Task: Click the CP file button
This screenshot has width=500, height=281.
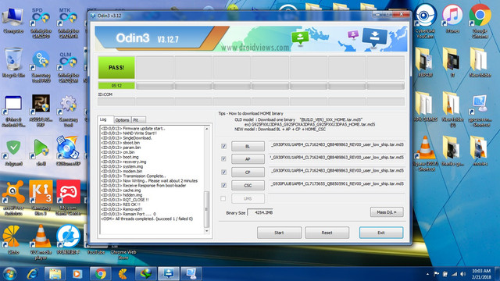Action: (248, 172)
